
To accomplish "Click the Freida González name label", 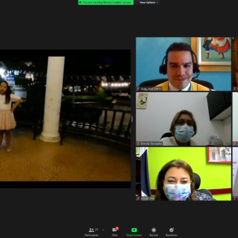I will (152, 143).
